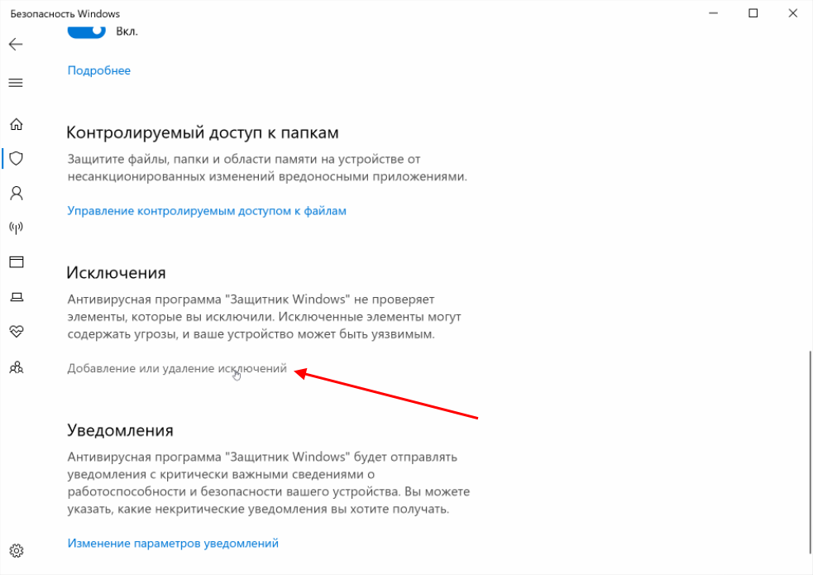
Task: Close the Безопасность Windows window
Action: click(x=793, y=13)
